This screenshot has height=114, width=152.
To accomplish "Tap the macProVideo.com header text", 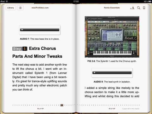I will [x=40, y=8].
